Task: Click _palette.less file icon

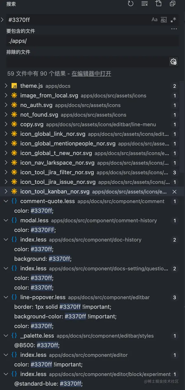Action: coord(14,336)
